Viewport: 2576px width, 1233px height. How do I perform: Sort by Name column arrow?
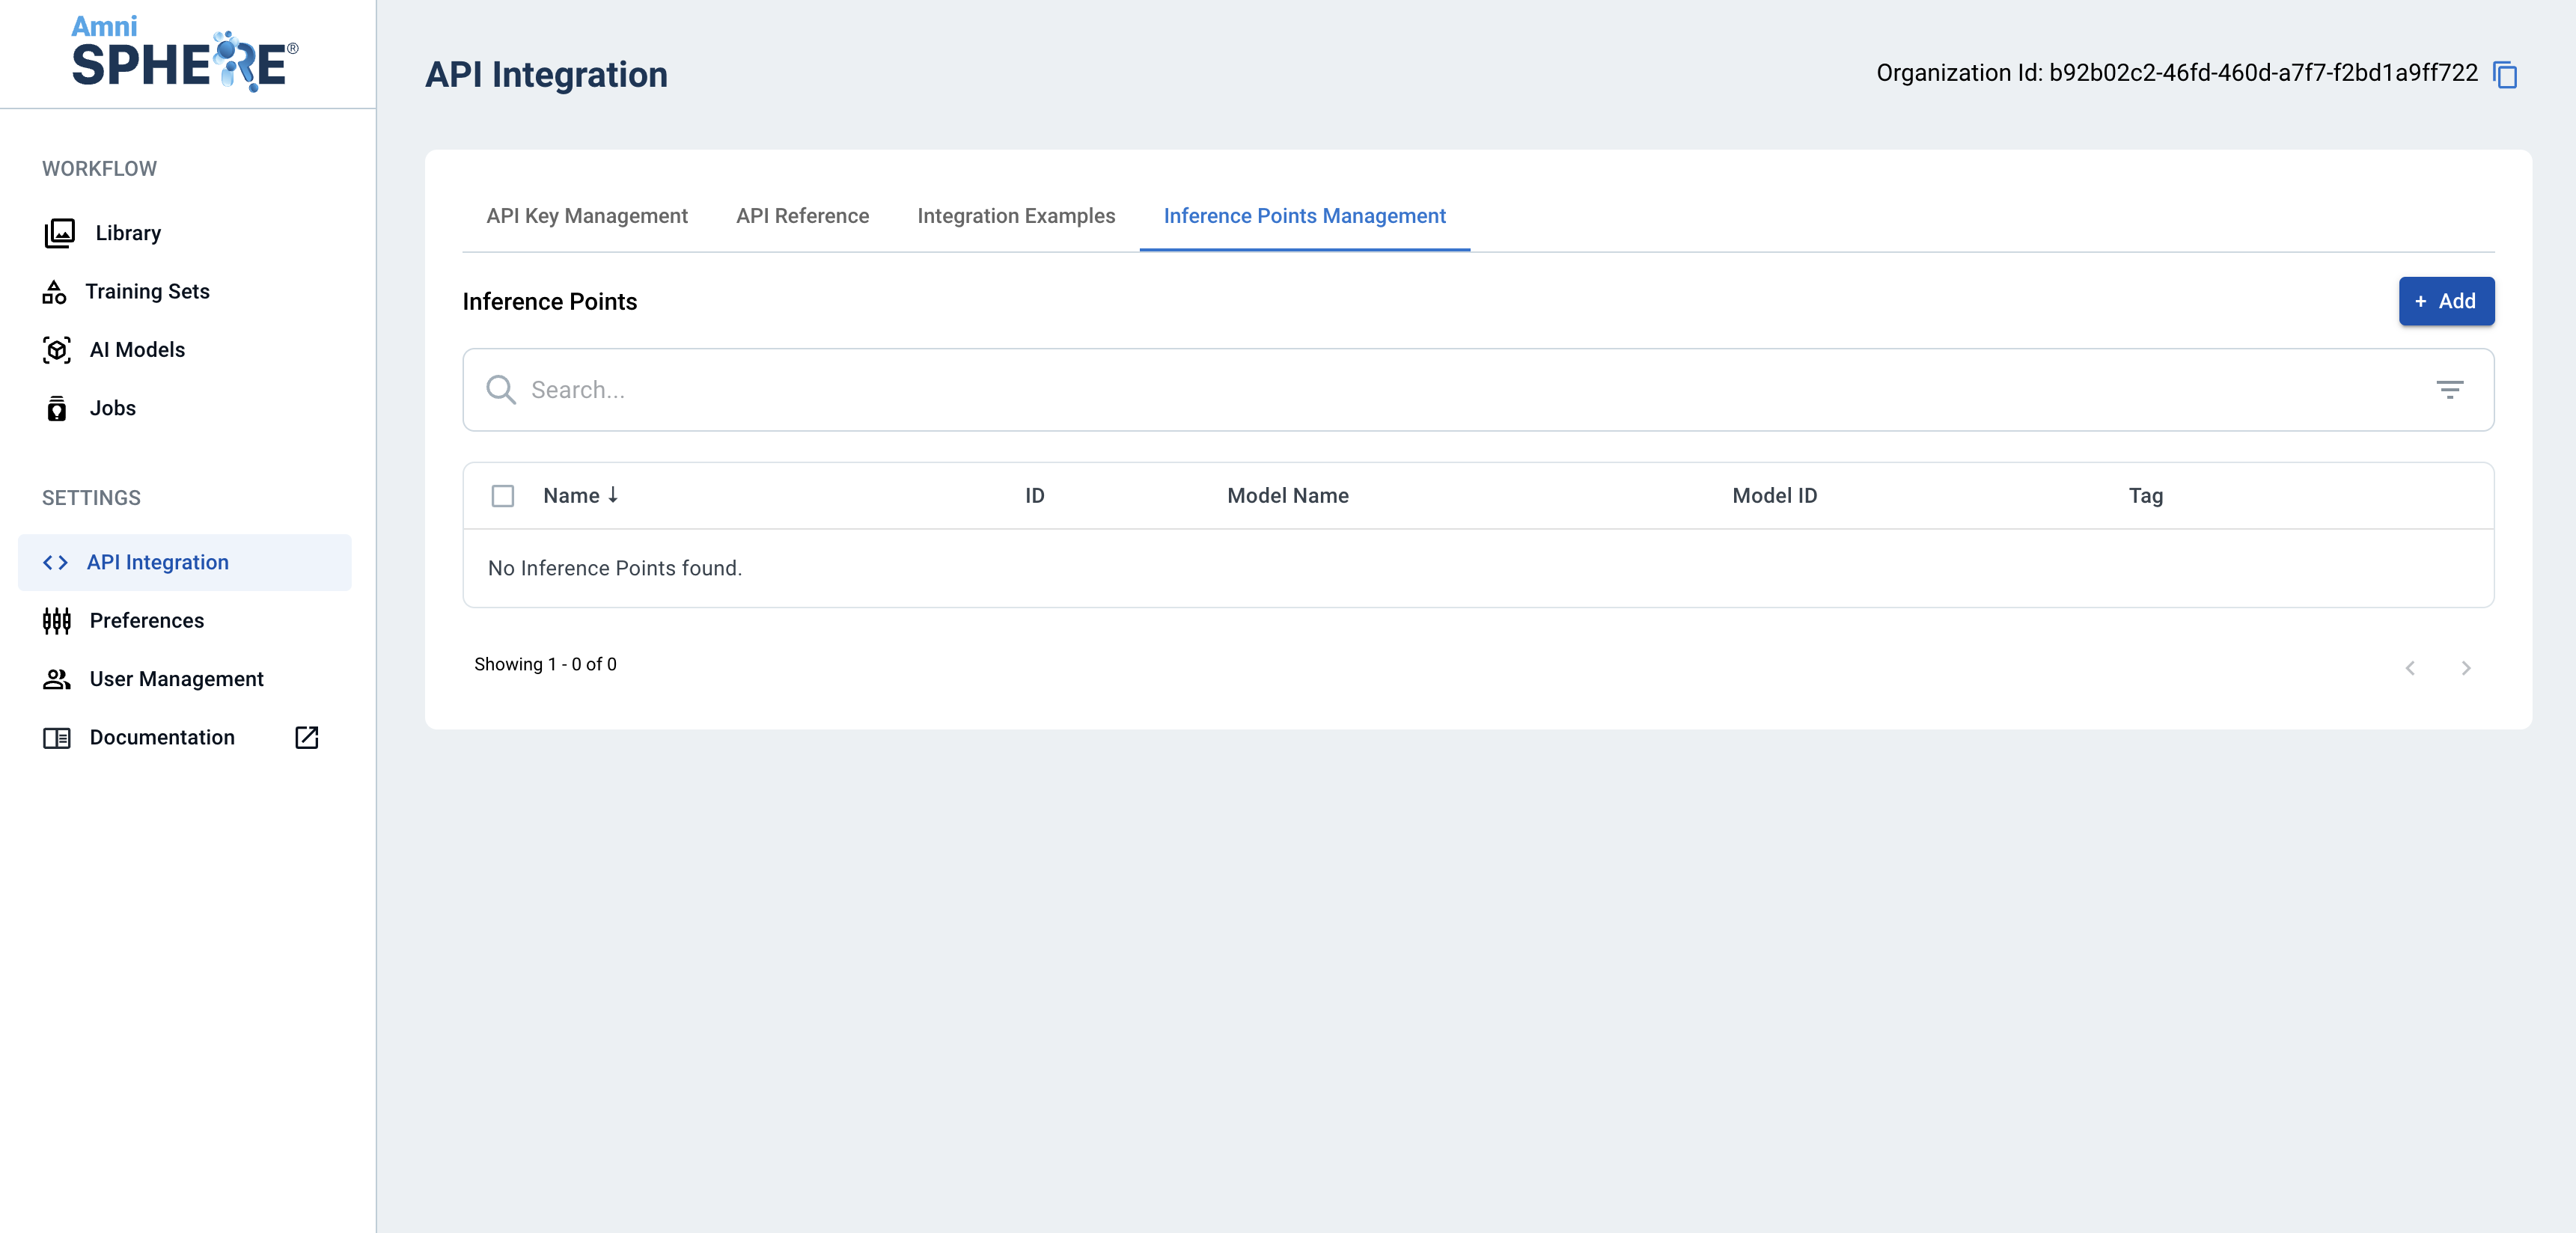pyautogui.click(x=613, y=495)
